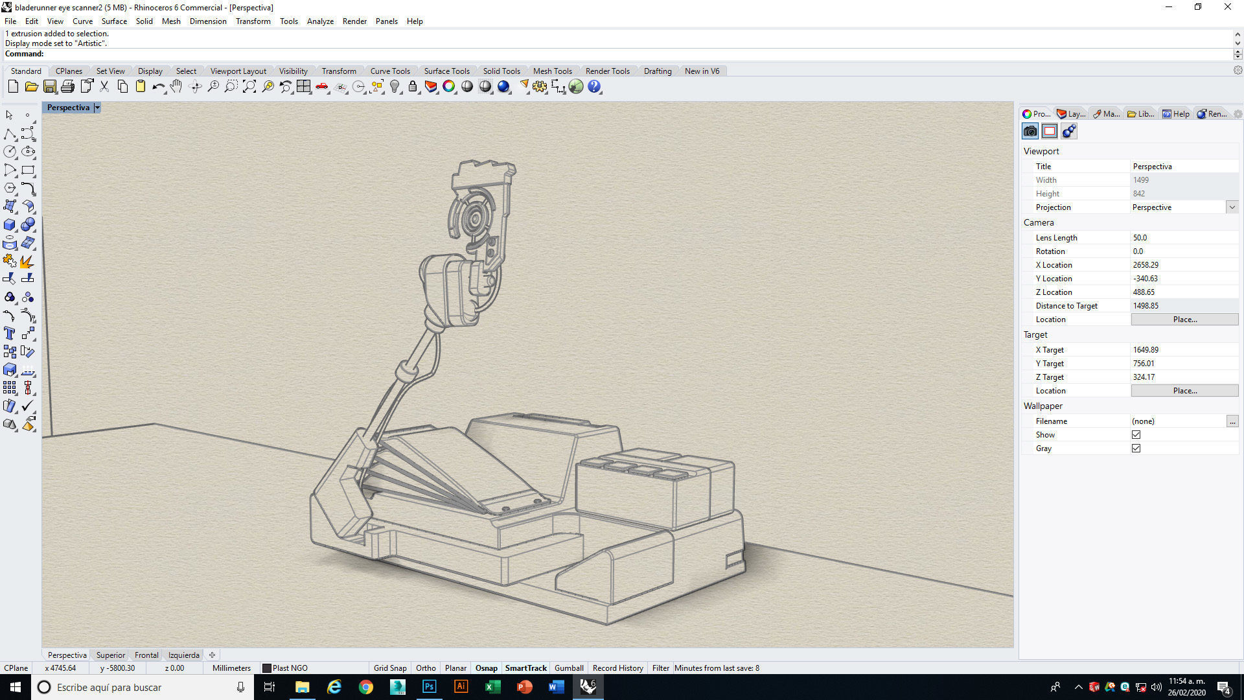Toggle Planar mode in status bar
Screen dimensions: 1244x700
pos(455,668)
